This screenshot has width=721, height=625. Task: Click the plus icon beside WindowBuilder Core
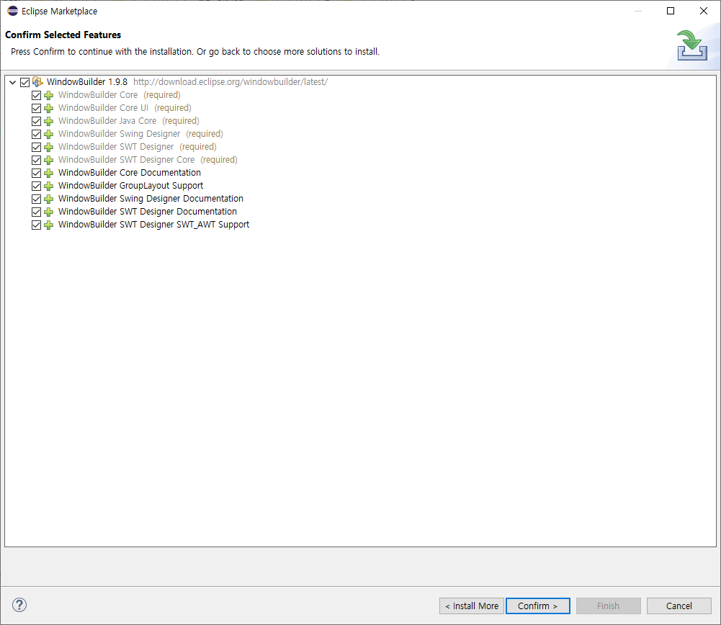(x=48, y=95)
